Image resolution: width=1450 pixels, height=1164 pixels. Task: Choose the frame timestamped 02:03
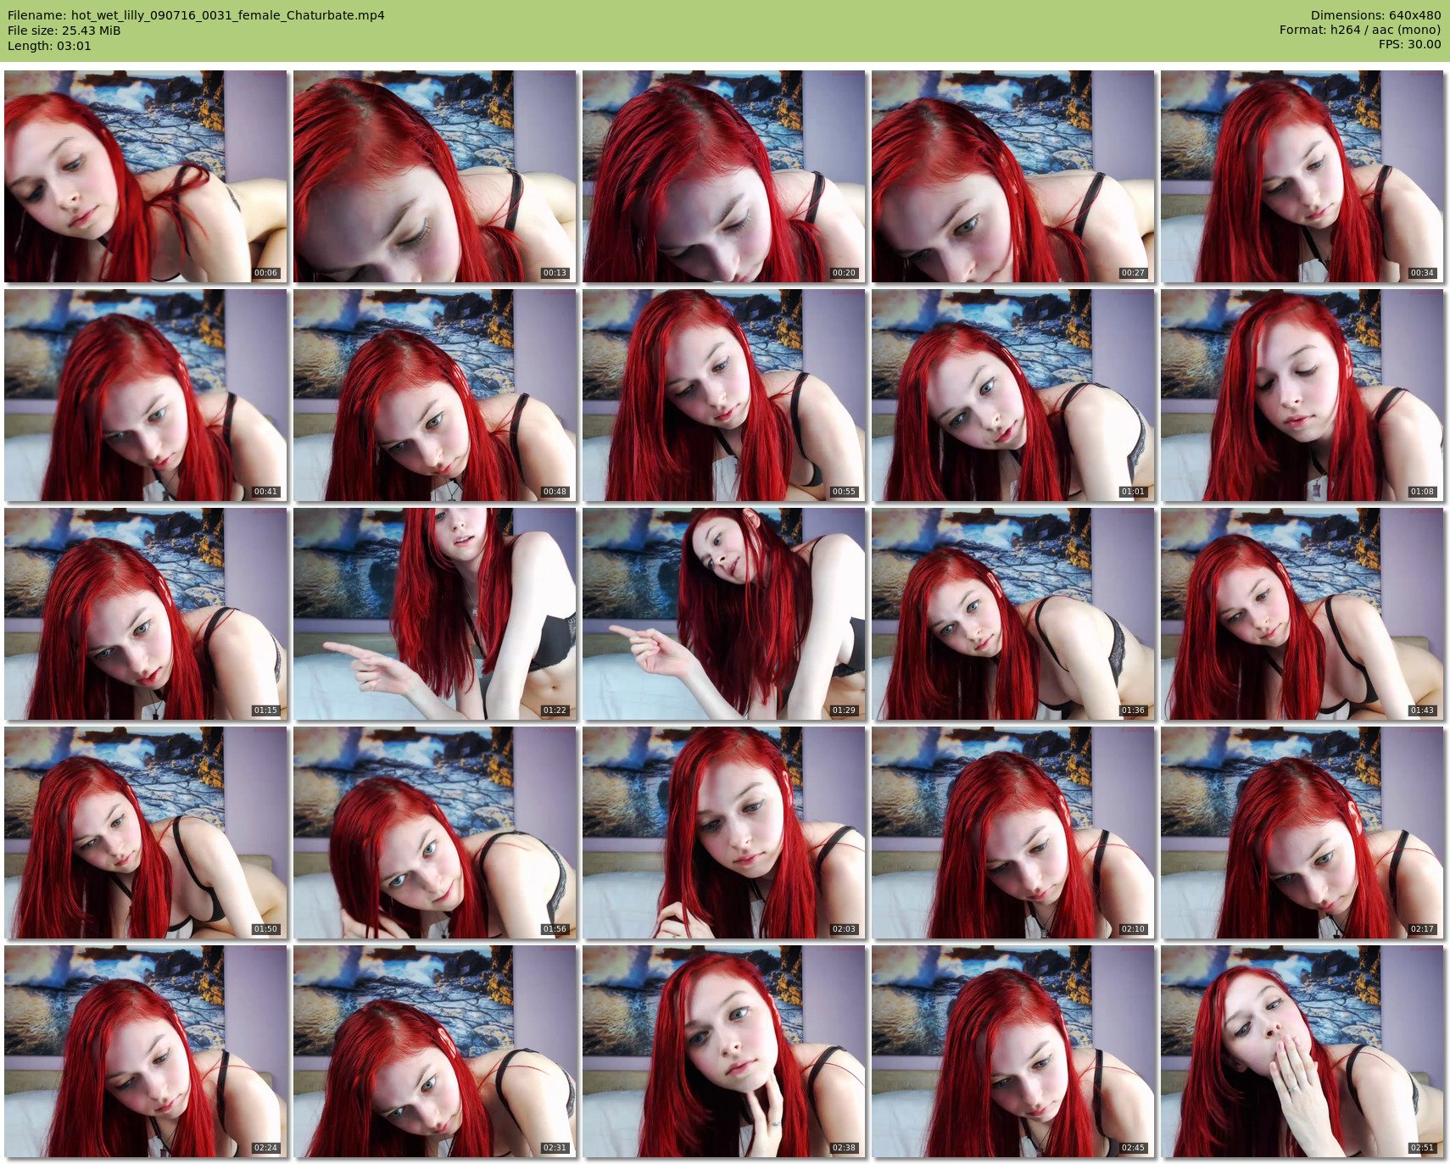click(724, 833)
